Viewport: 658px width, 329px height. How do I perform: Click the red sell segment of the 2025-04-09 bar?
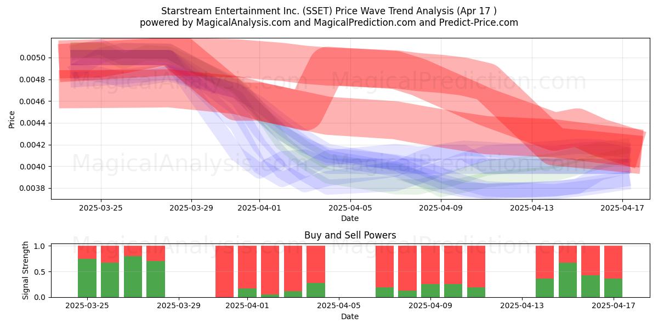click(430, 265)
